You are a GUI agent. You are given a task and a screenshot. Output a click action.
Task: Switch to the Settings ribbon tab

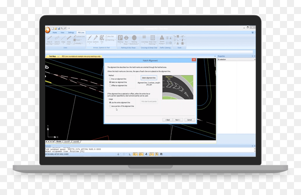click(71, 33)
